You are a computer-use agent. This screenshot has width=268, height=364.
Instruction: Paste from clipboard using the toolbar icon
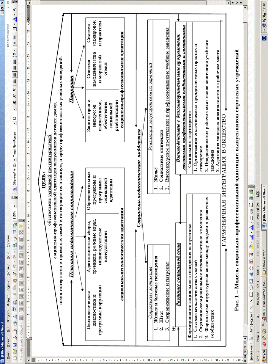click(x=15, y=281)
